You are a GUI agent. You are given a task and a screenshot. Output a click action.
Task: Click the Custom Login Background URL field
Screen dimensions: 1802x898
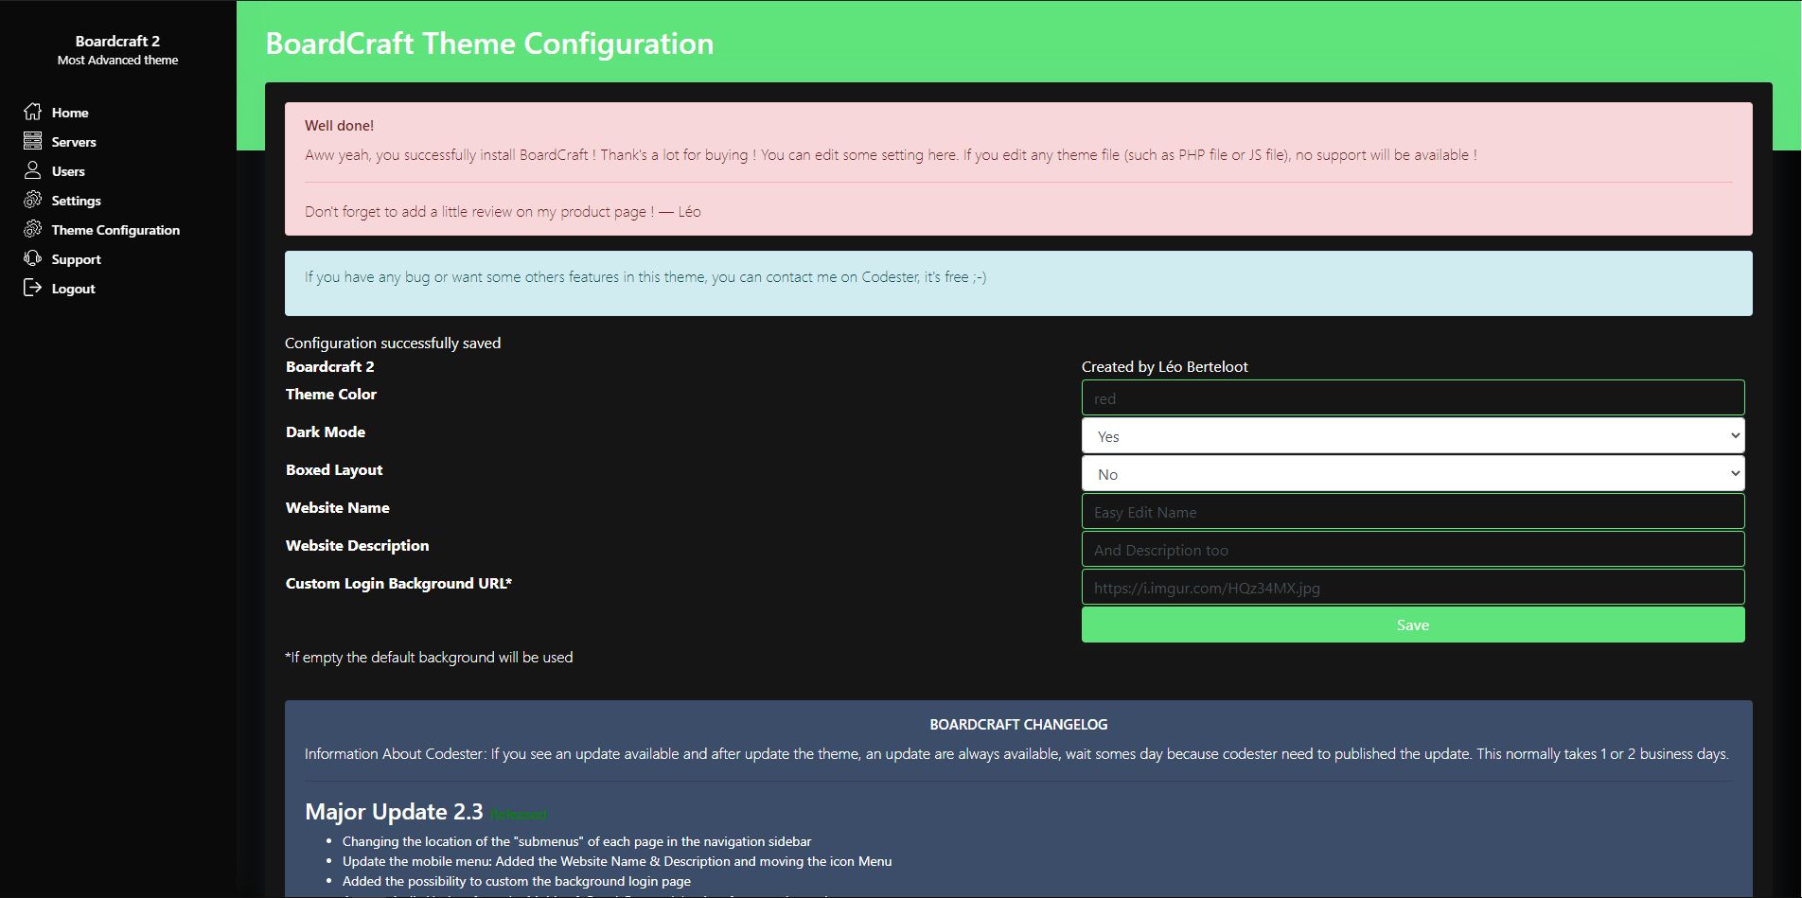(1413, 587)
